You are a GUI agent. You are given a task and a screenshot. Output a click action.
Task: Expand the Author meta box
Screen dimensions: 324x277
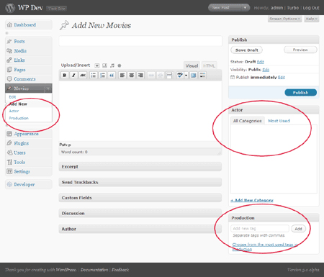140,229
